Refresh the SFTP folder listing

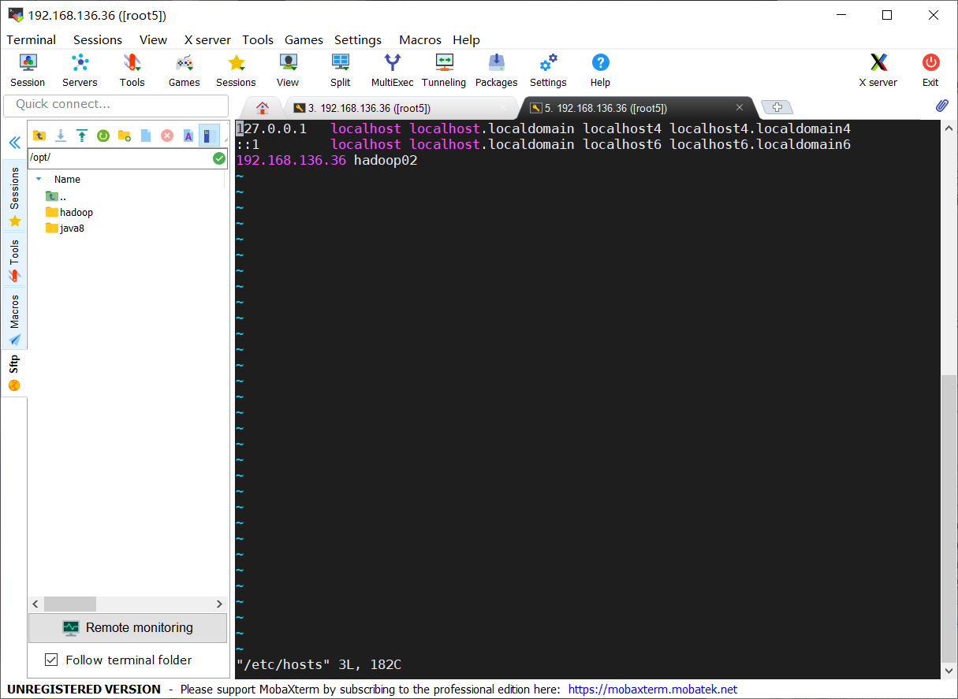(x=103, y=136)
